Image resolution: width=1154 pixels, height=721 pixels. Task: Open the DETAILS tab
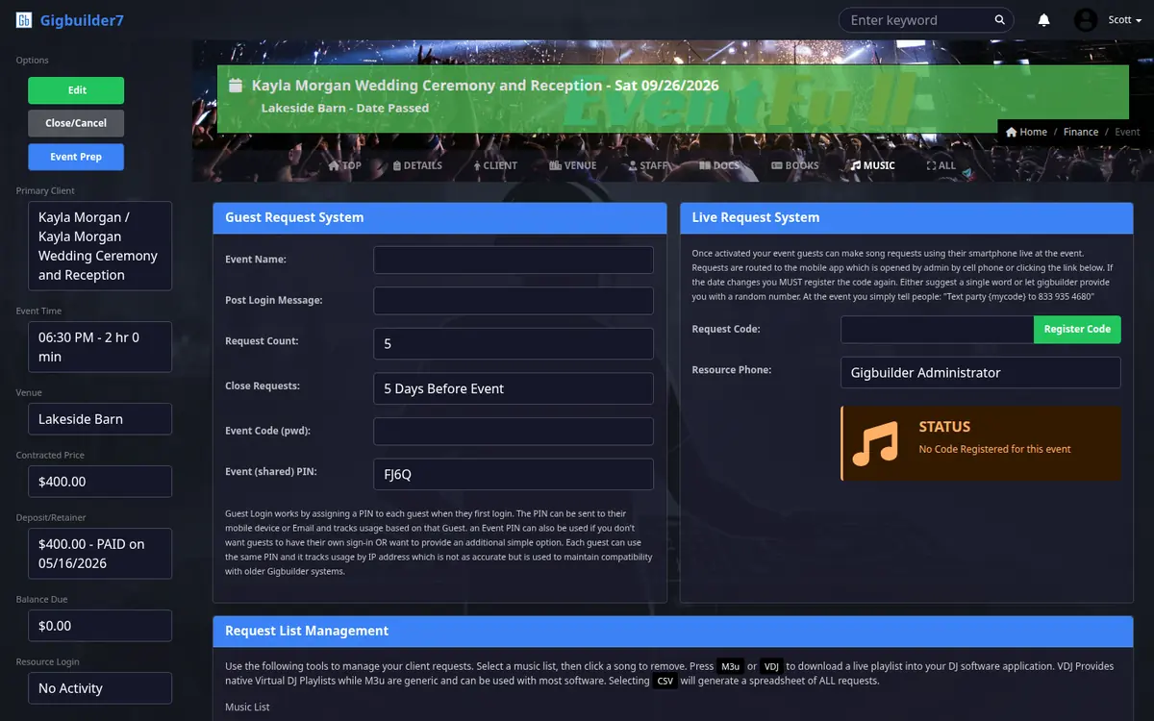click(417, 165)
